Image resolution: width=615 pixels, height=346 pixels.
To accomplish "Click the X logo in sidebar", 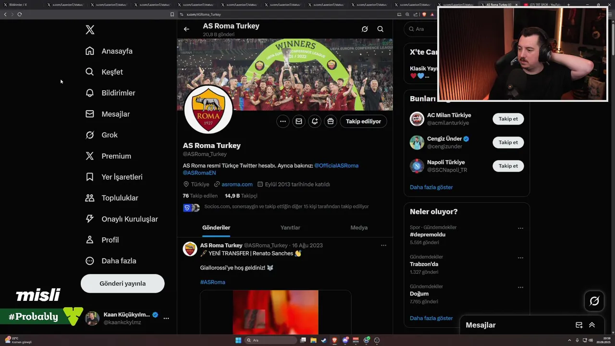I will (x=90, y=30).
